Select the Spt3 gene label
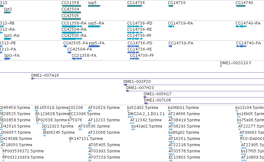The image size is (264, 162). coord(8,9)
